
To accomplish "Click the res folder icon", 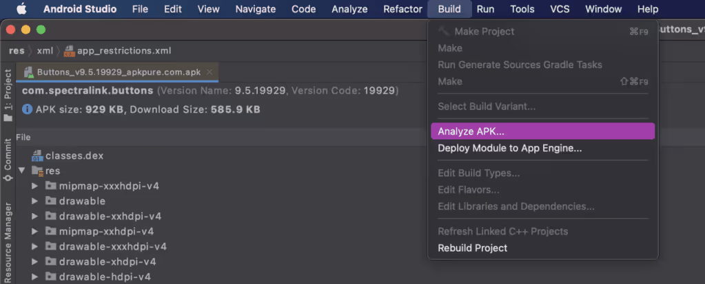I will [x=37, y=171].
